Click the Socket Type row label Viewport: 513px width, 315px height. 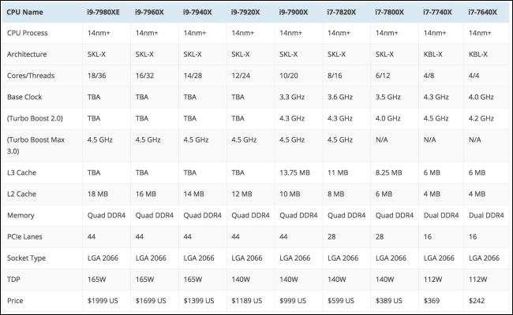[x=26, y=258]
